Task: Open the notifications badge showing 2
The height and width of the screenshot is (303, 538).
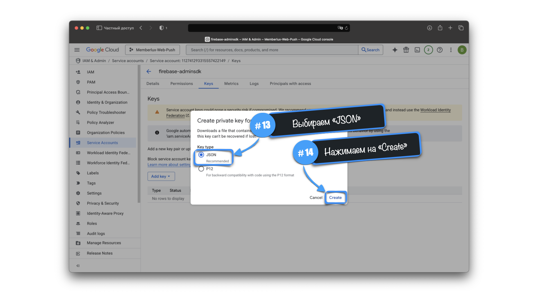Action: (428, 50)
